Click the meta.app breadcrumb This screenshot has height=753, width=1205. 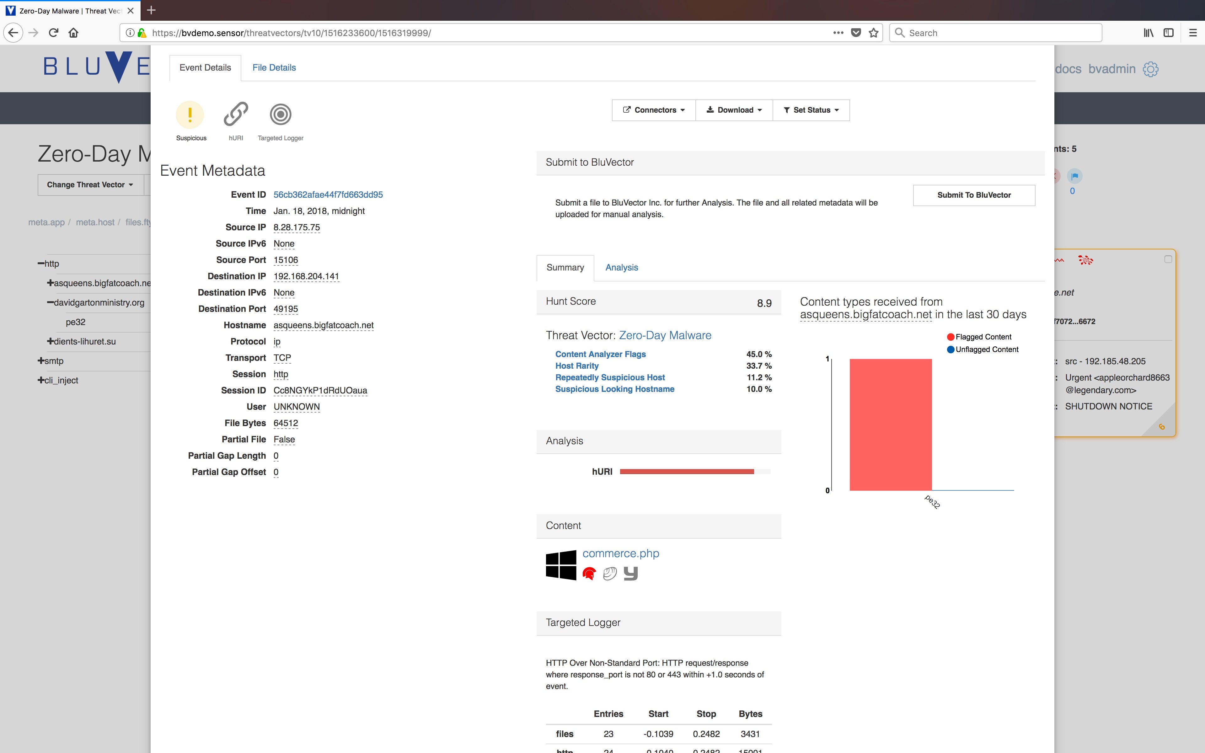(x=46, y=222)
